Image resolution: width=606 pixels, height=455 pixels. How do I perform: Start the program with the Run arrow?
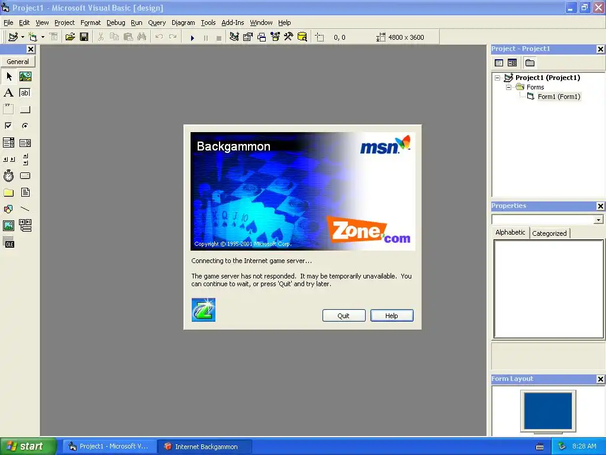point(192,38)
